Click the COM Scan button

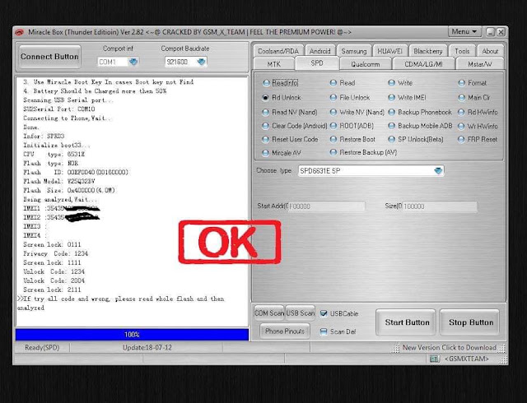point(269,313)
